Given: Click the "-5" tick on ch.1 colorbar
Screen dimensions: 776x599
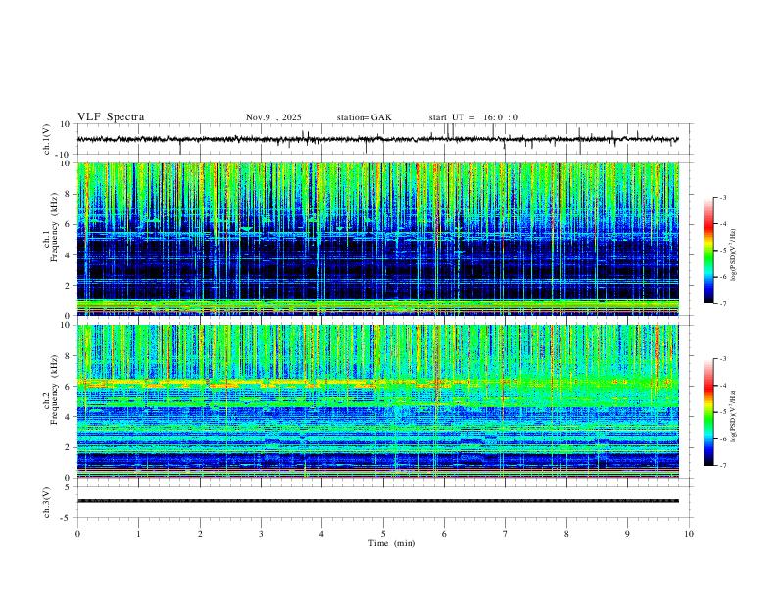Looking at the screenshot, I should [722, 251].
